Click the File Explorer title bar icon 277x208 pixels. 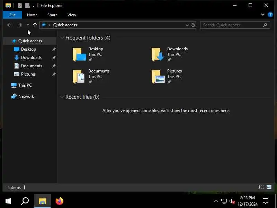pos(8,5)
